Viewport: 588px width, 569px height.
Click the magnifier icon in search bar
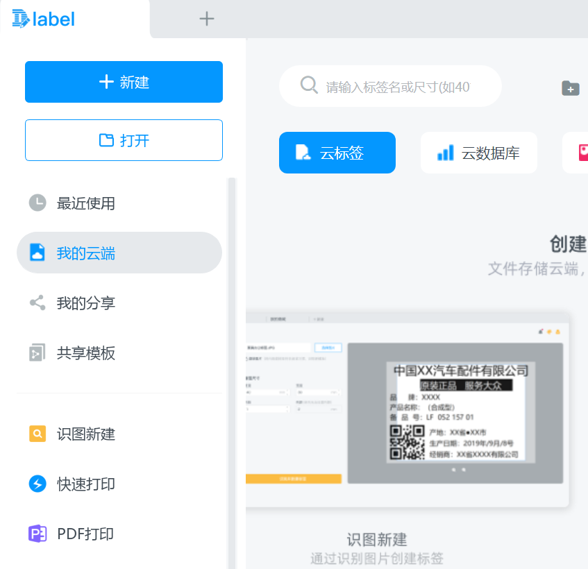308,85
